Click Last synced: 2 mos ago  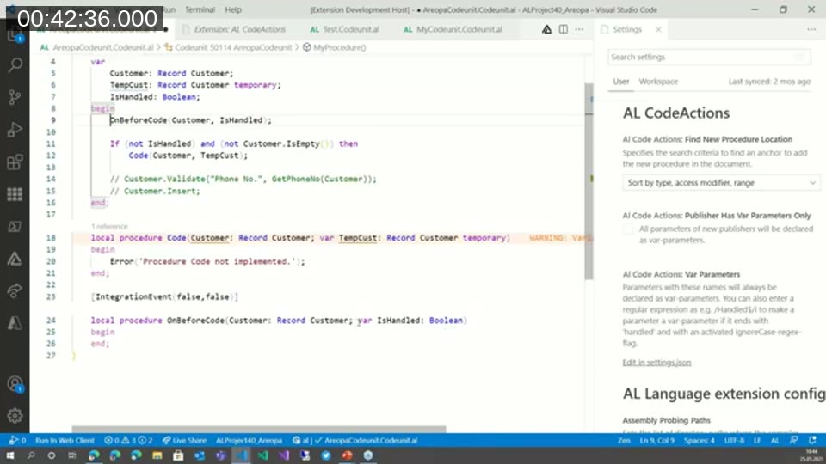pos(769,82)
